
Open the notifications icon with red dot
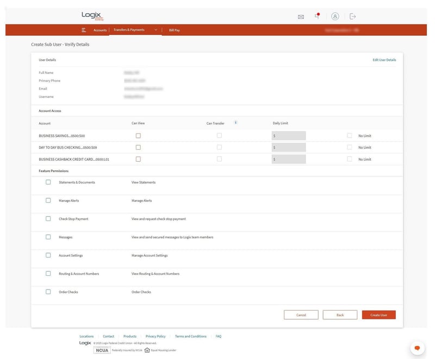(317, 16)
